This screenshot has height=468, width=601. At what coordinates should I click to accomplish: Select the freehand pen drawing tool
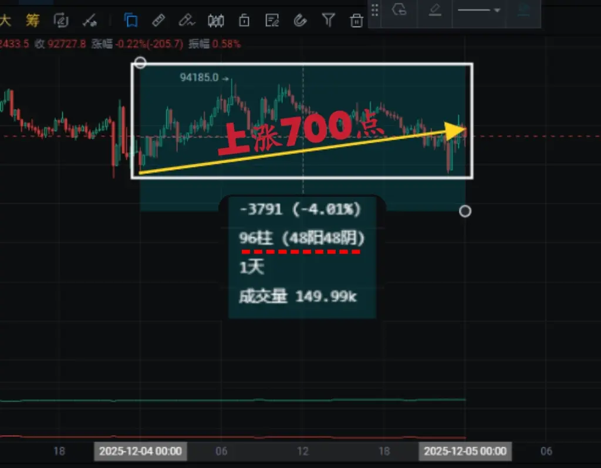tap(187, 20)
